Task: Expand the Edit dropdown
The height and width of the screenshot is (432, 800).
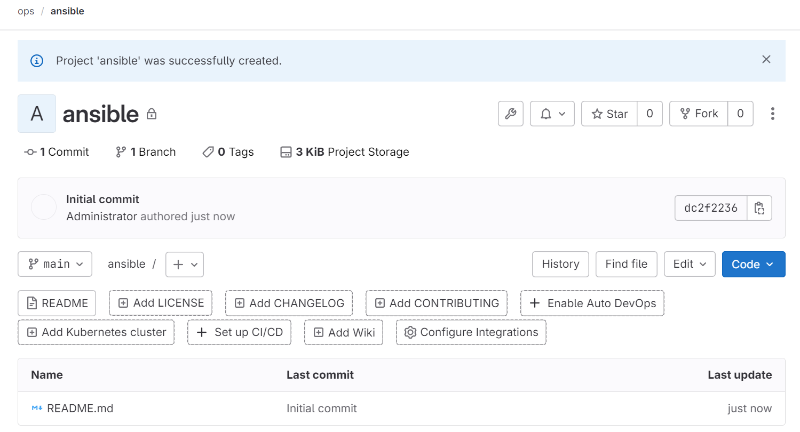Action: 690,264
